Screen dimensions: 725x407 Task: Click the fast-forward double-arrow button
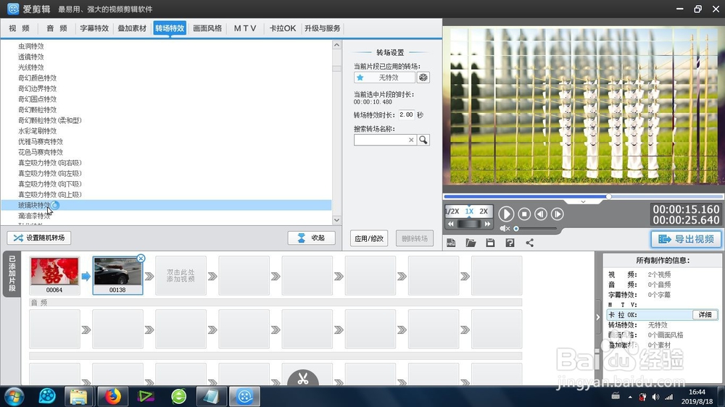tap(487, 224)
